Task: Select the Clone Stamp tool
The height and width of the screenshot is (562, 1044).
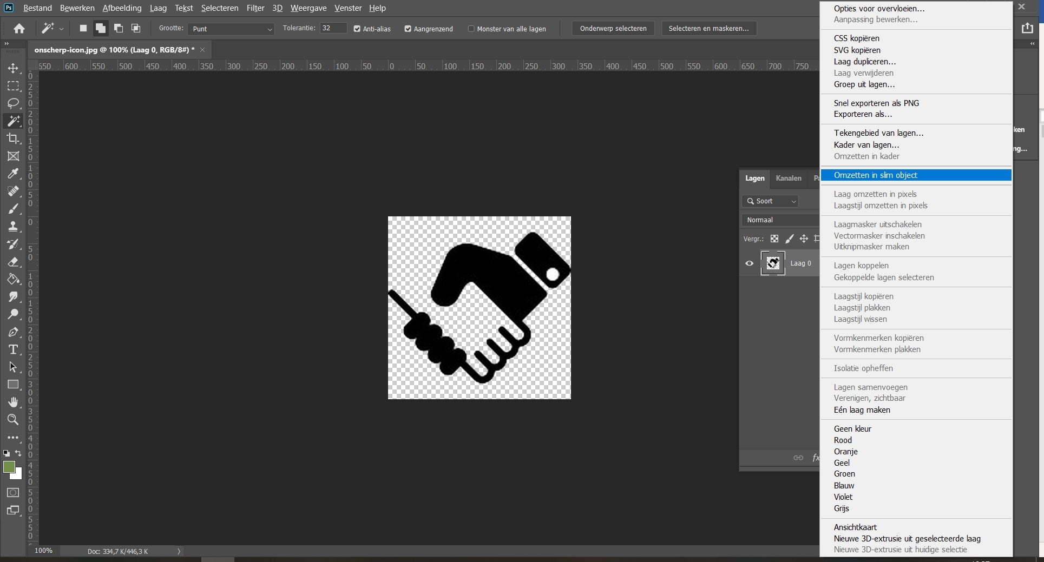Action: tap(13, 226)
